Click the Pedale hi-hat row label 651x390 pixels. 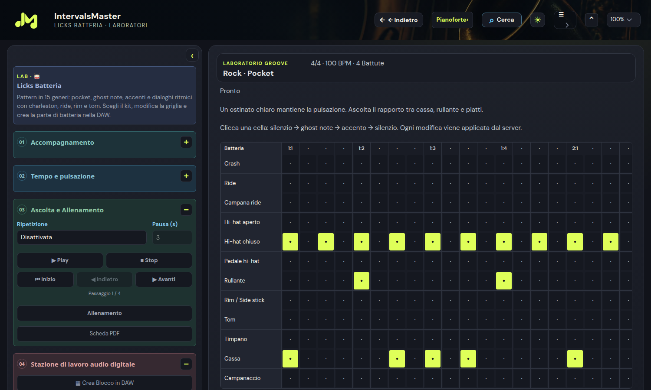click(x=242, y=261)
